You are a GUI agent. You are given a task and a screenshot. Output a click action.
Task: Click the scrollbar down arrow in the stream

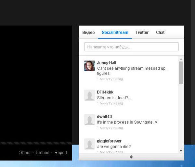click(x=181, y=151)
